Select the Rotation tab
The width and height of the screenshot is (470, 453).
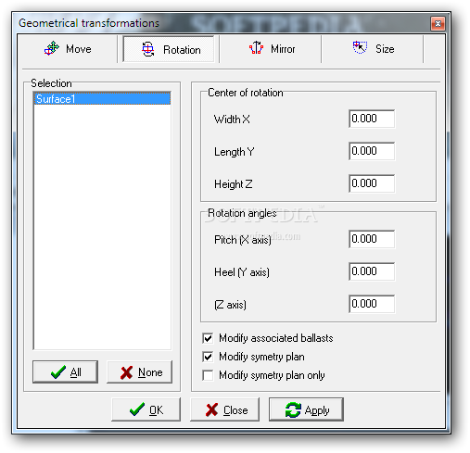(x=169, y=49)
